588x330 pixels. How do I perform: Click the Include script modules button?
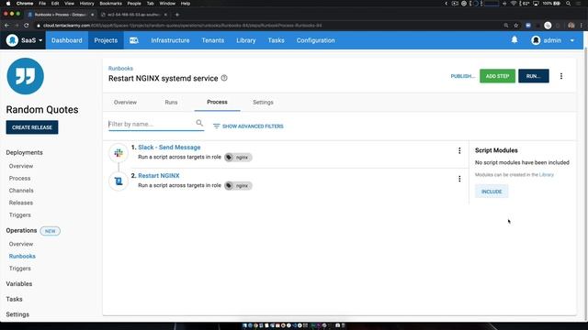[x=492, y=192]
